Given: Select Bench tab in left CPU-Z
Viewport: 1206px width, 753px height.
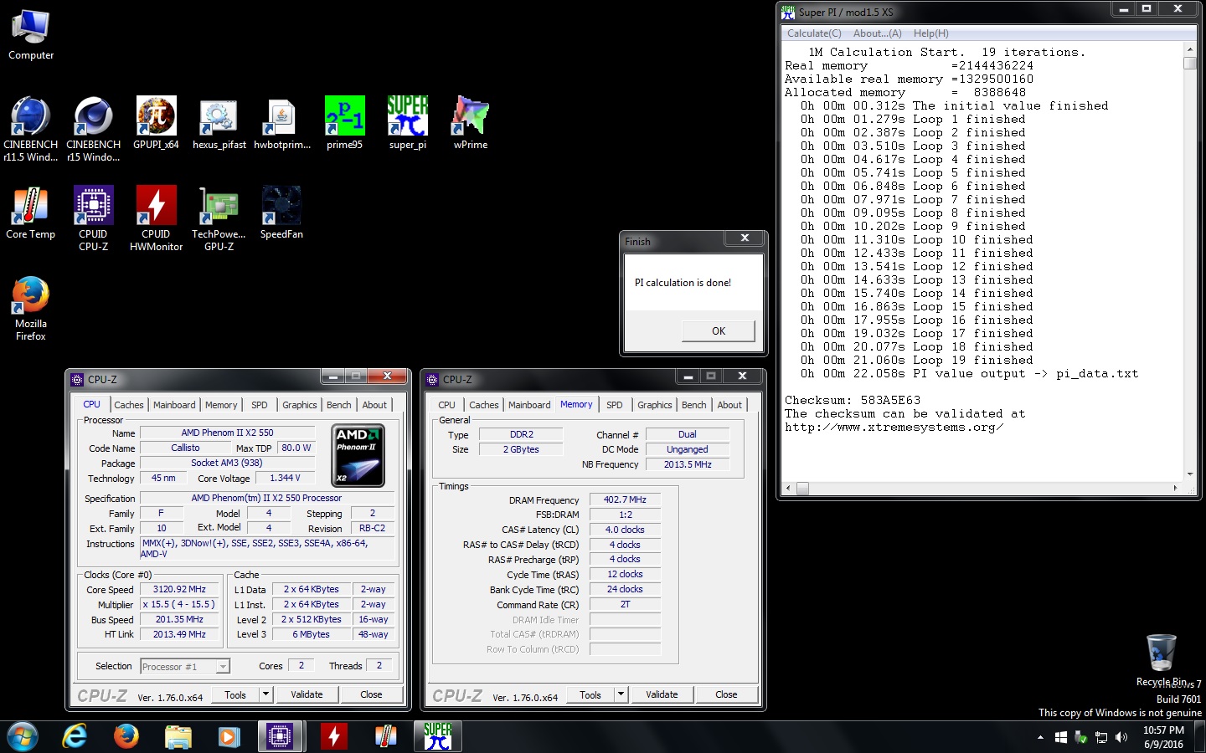Looking at the screenshot, I should [339, 405].
